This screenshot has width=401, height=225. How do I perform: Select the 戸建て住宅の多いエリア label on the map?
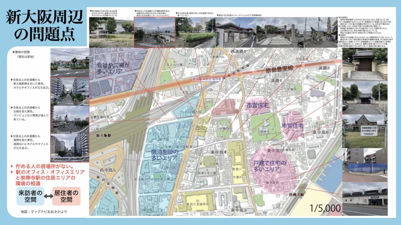[270, 166]
